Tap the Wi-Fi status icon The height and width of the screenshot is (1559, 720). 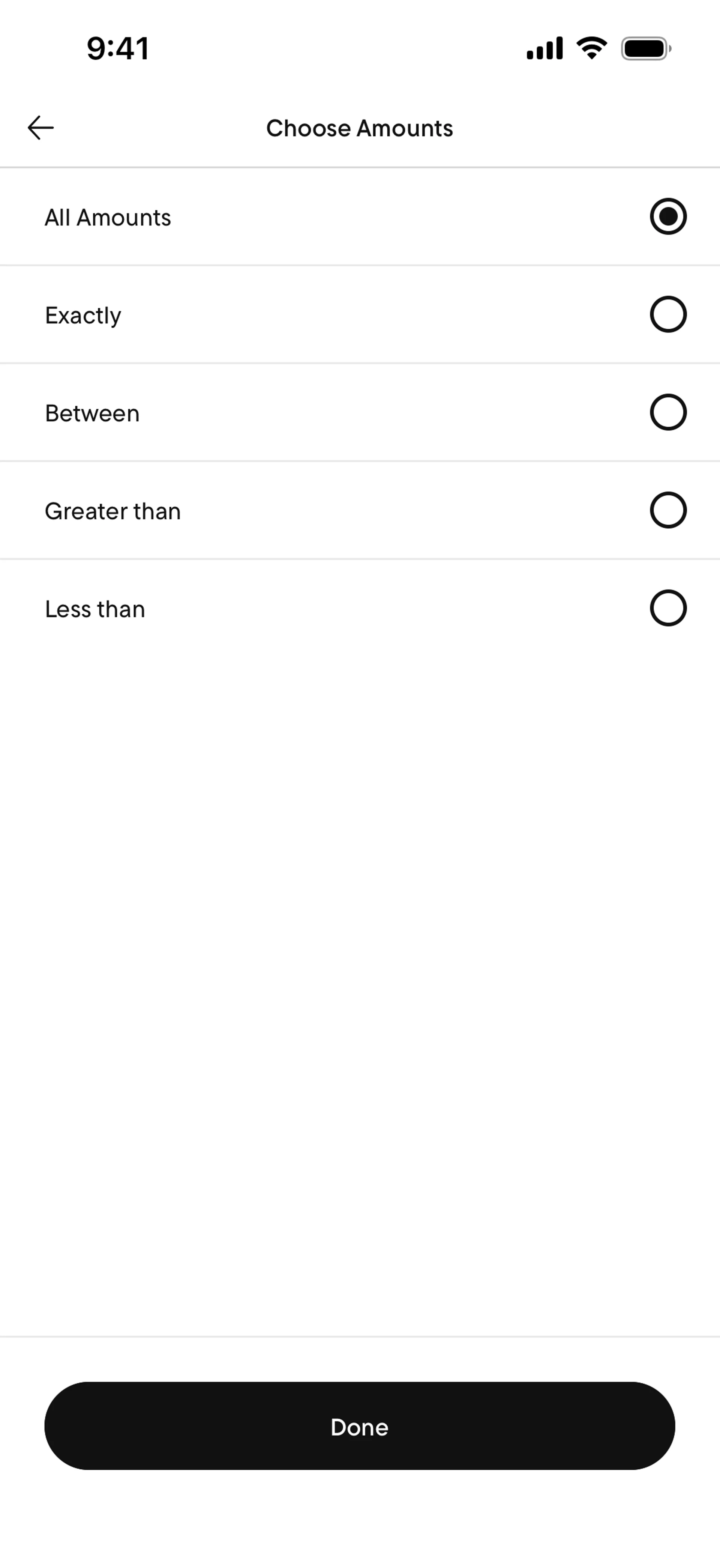592,48
